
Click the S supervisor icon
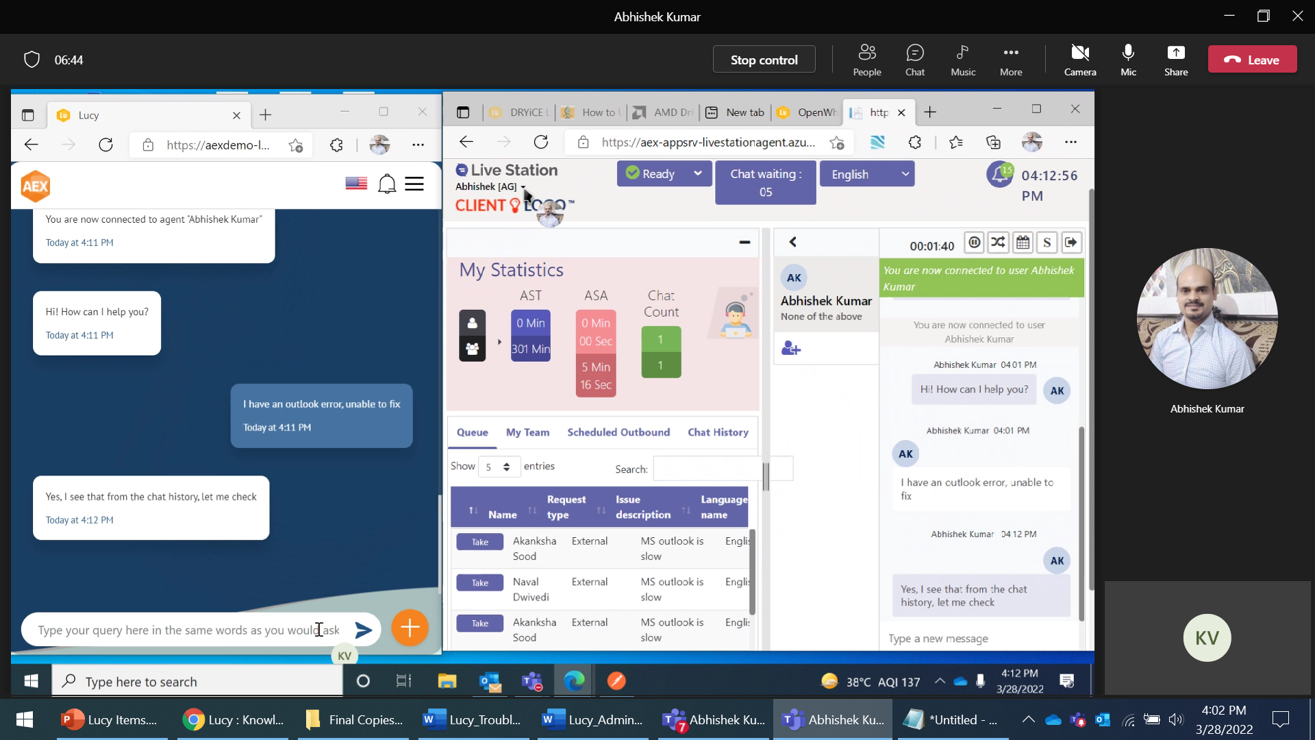[1047, 242]
